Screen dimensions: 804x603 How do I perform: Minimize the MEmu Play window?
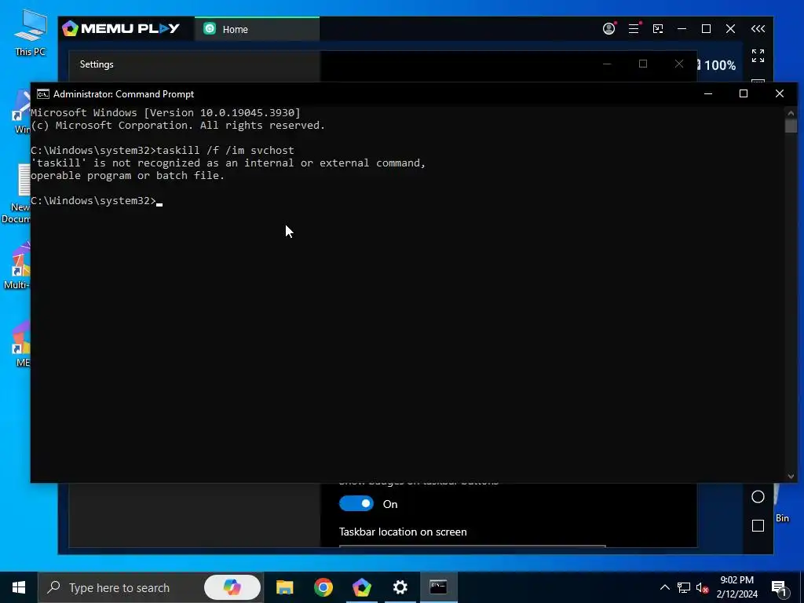point(682,29)
